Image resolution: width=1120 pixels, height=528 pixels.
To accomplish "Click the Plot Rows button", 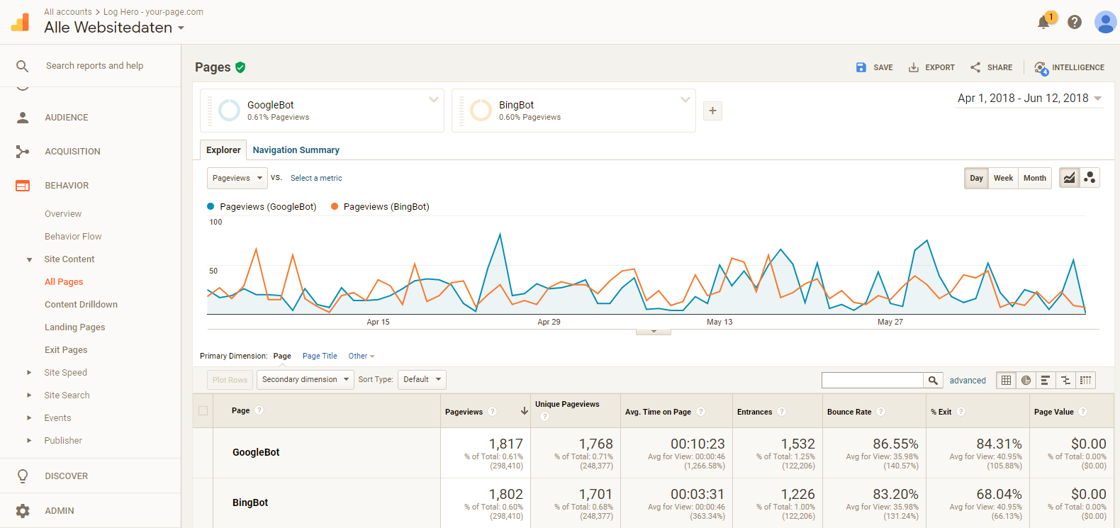I will (x=230, y=380).
